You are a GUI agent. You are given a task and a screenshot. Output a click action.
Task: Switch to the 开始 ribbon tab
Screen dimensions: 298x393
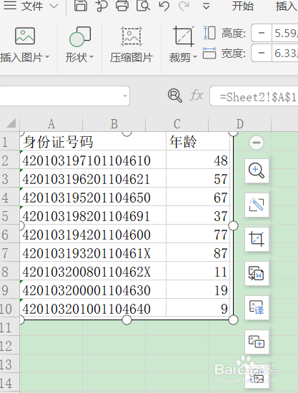(x=242, y=6)
